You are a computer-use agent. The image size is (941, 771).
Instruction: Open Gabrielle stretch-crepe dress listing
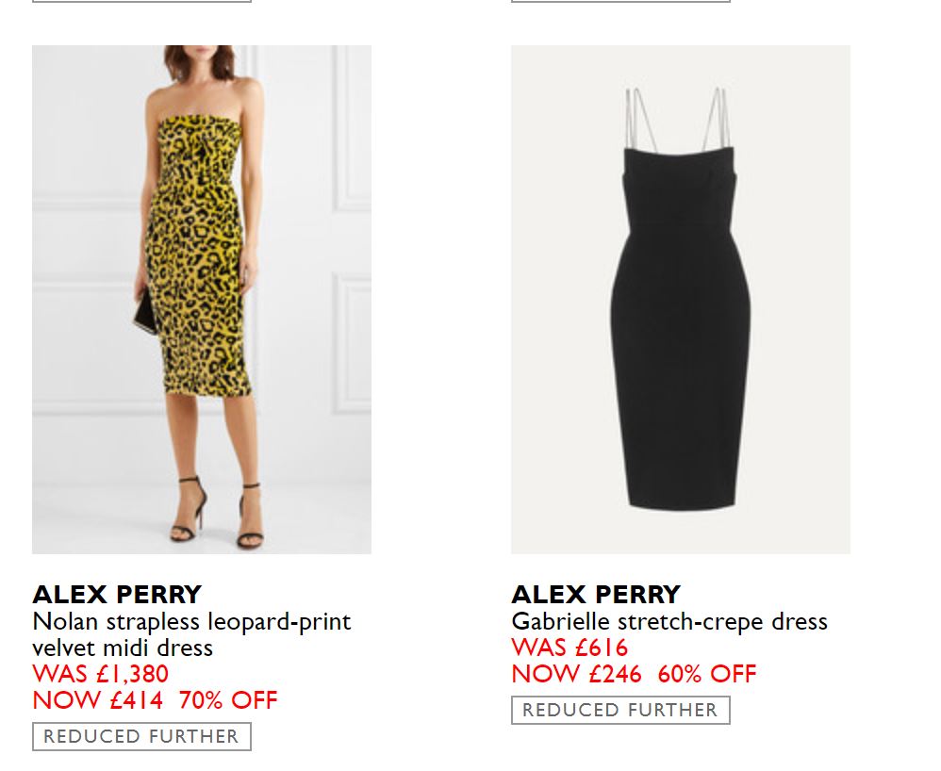point(669,622)
